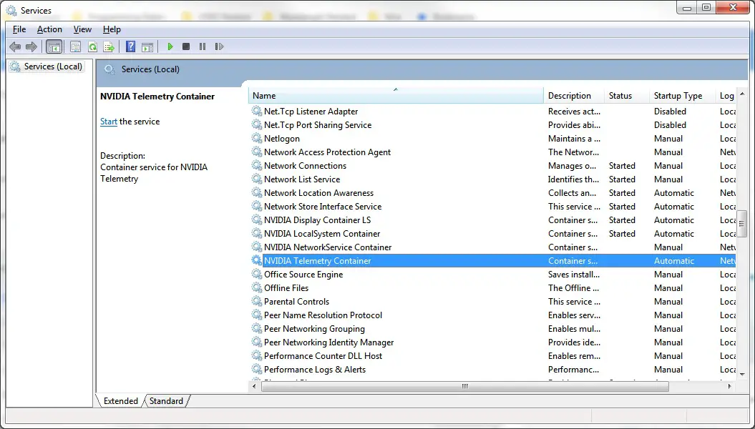Click the horizontal scrollbar left arrow
Viewport: 755px width, 429px height.
[x=254, y=386]
